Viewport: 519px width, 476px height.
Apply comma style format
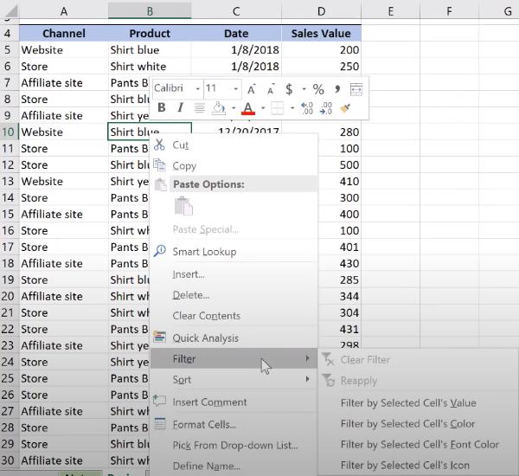pos(337,89)
